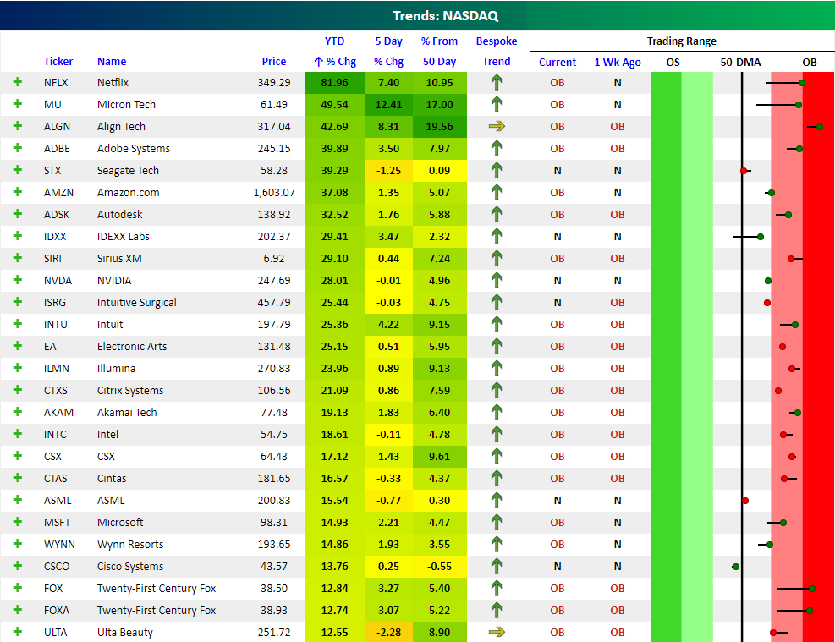The height and width of the screenshot is (642, 835).
Task: Click Netflix YTD value 81.96 cell
Action: pos(334,83)
